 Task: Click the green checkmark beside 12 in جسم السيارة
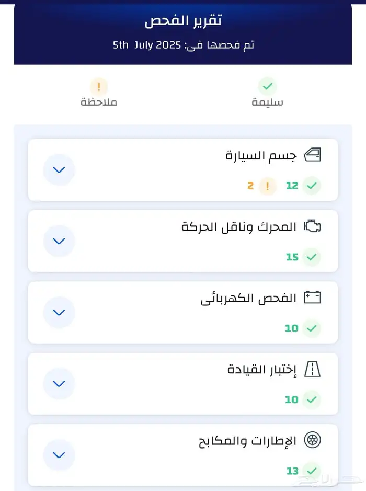[312, 186]
